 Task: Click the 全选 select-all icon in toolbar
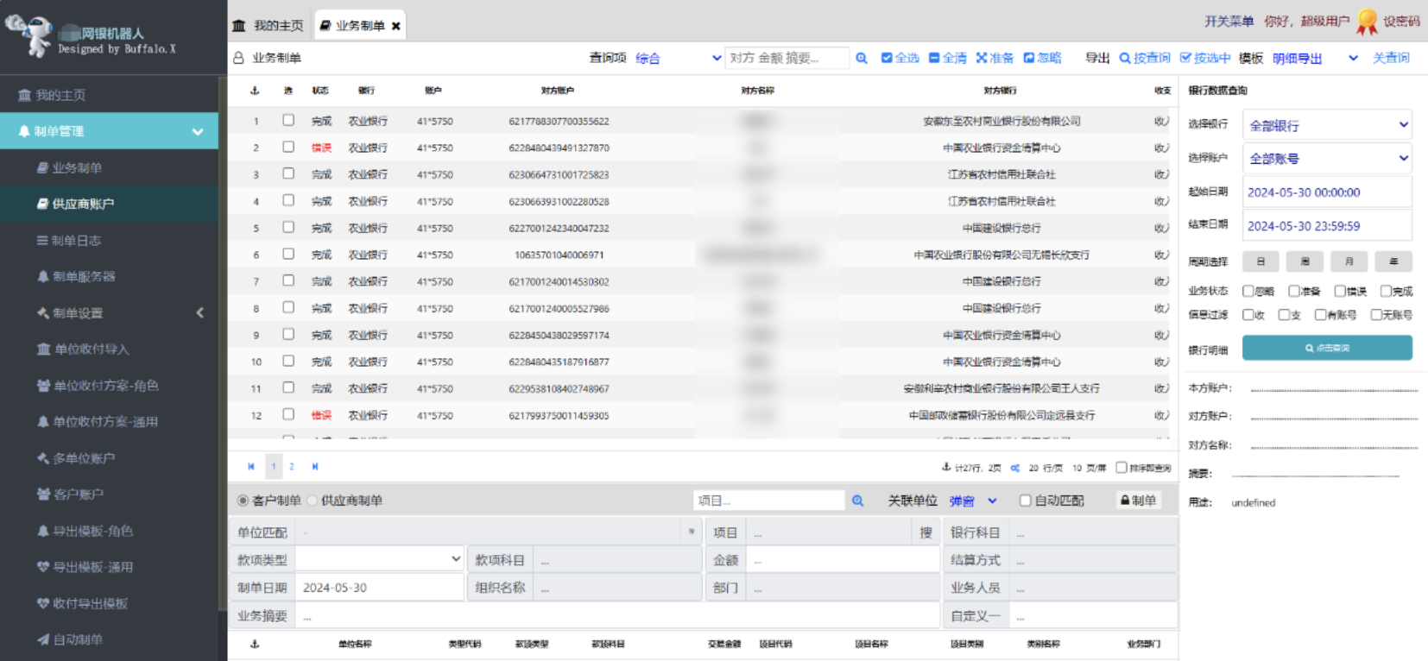pos(887,58)
